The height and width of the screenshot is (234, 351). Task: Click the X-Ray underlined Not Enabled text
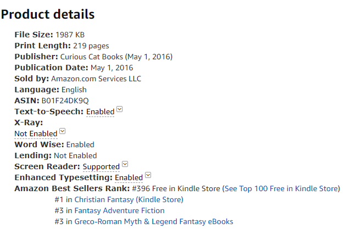click(36, 133)
